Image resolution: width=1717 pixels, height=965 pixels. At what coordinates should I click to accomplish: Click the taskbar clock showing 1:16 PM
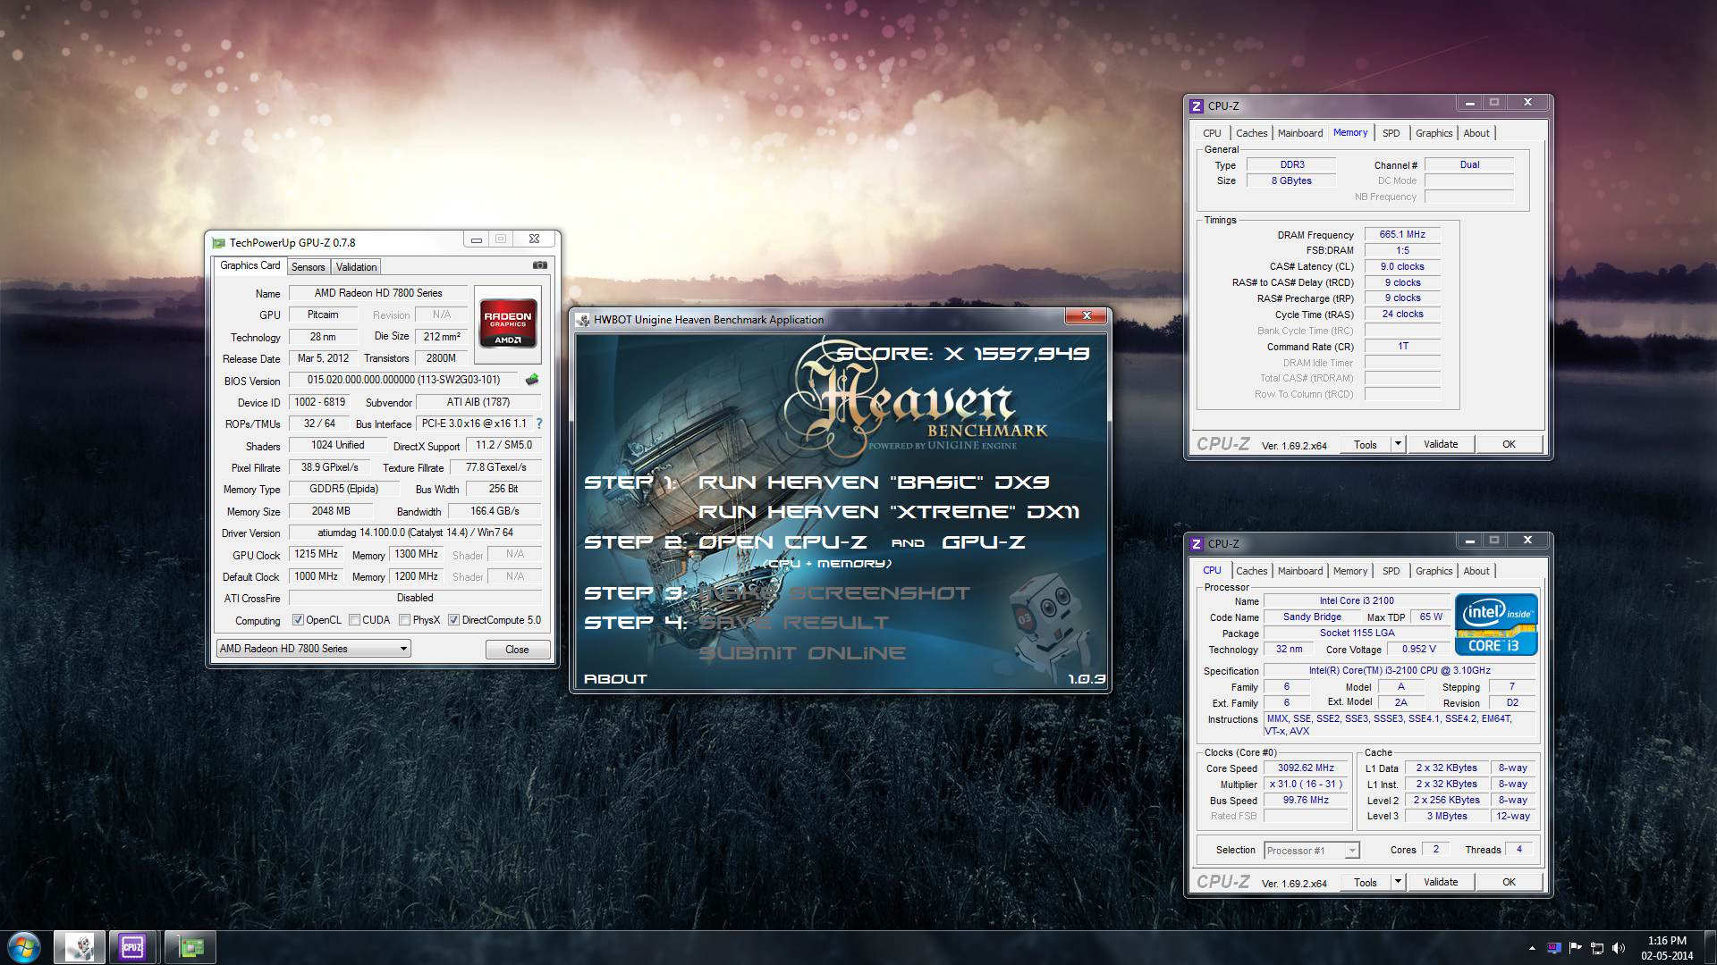tap(1667, 948)
